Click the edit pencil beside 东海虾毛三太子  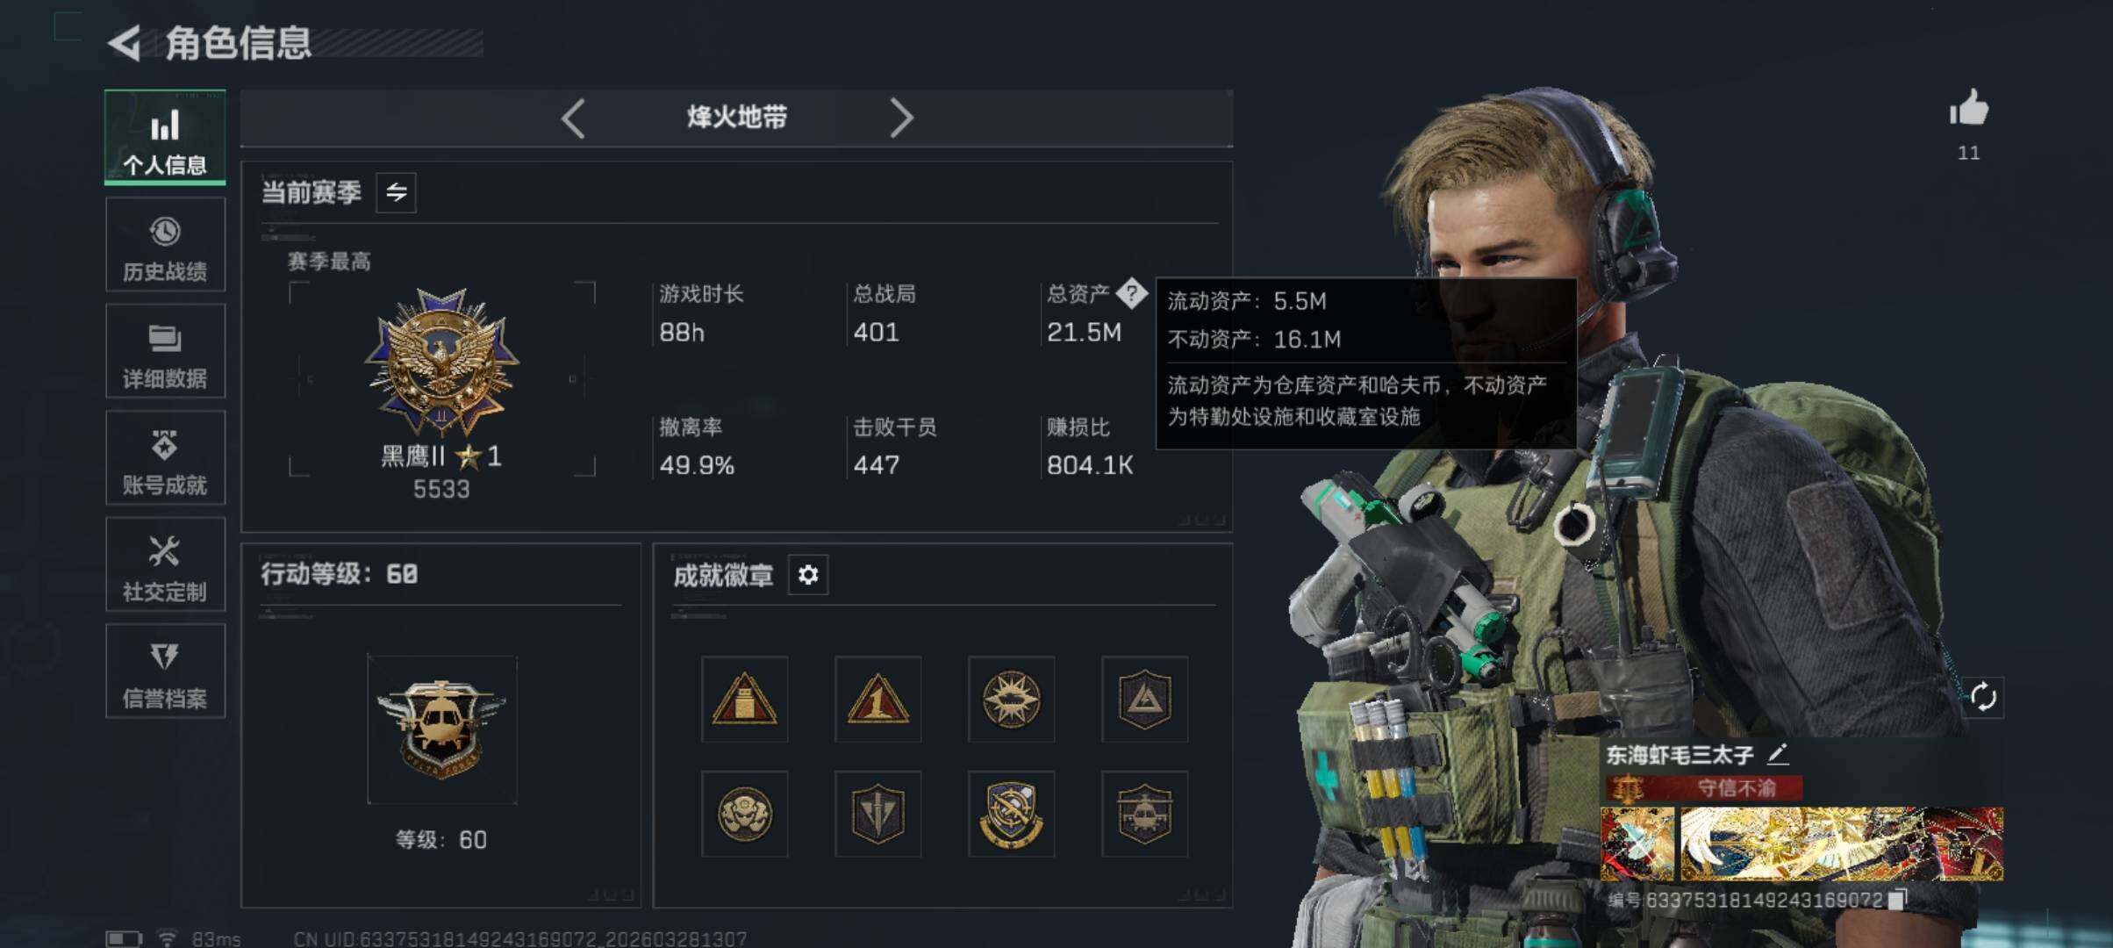[1778, 753]
